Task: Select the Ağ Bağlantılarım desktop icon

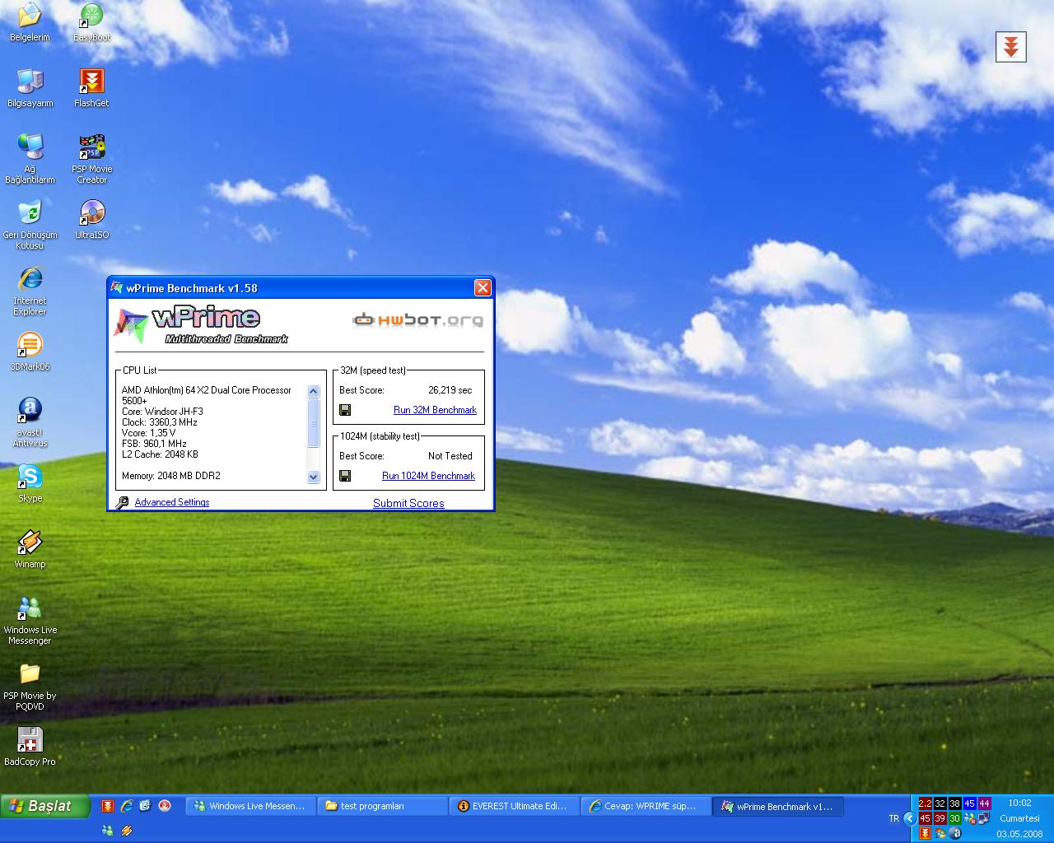Action: (30, 158)
